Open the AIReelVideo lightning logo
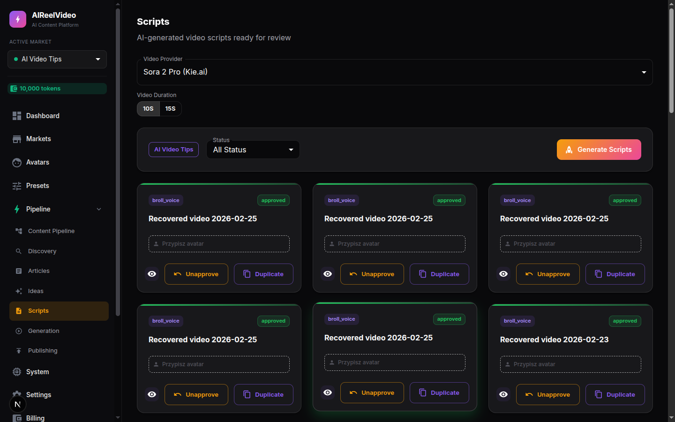Screen dimensions: 675x422 (x=17, y=19)
